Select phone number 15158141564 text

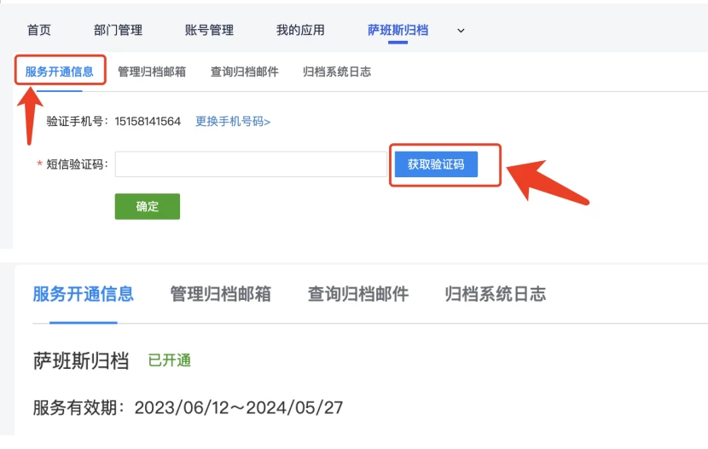pos(148,121)
